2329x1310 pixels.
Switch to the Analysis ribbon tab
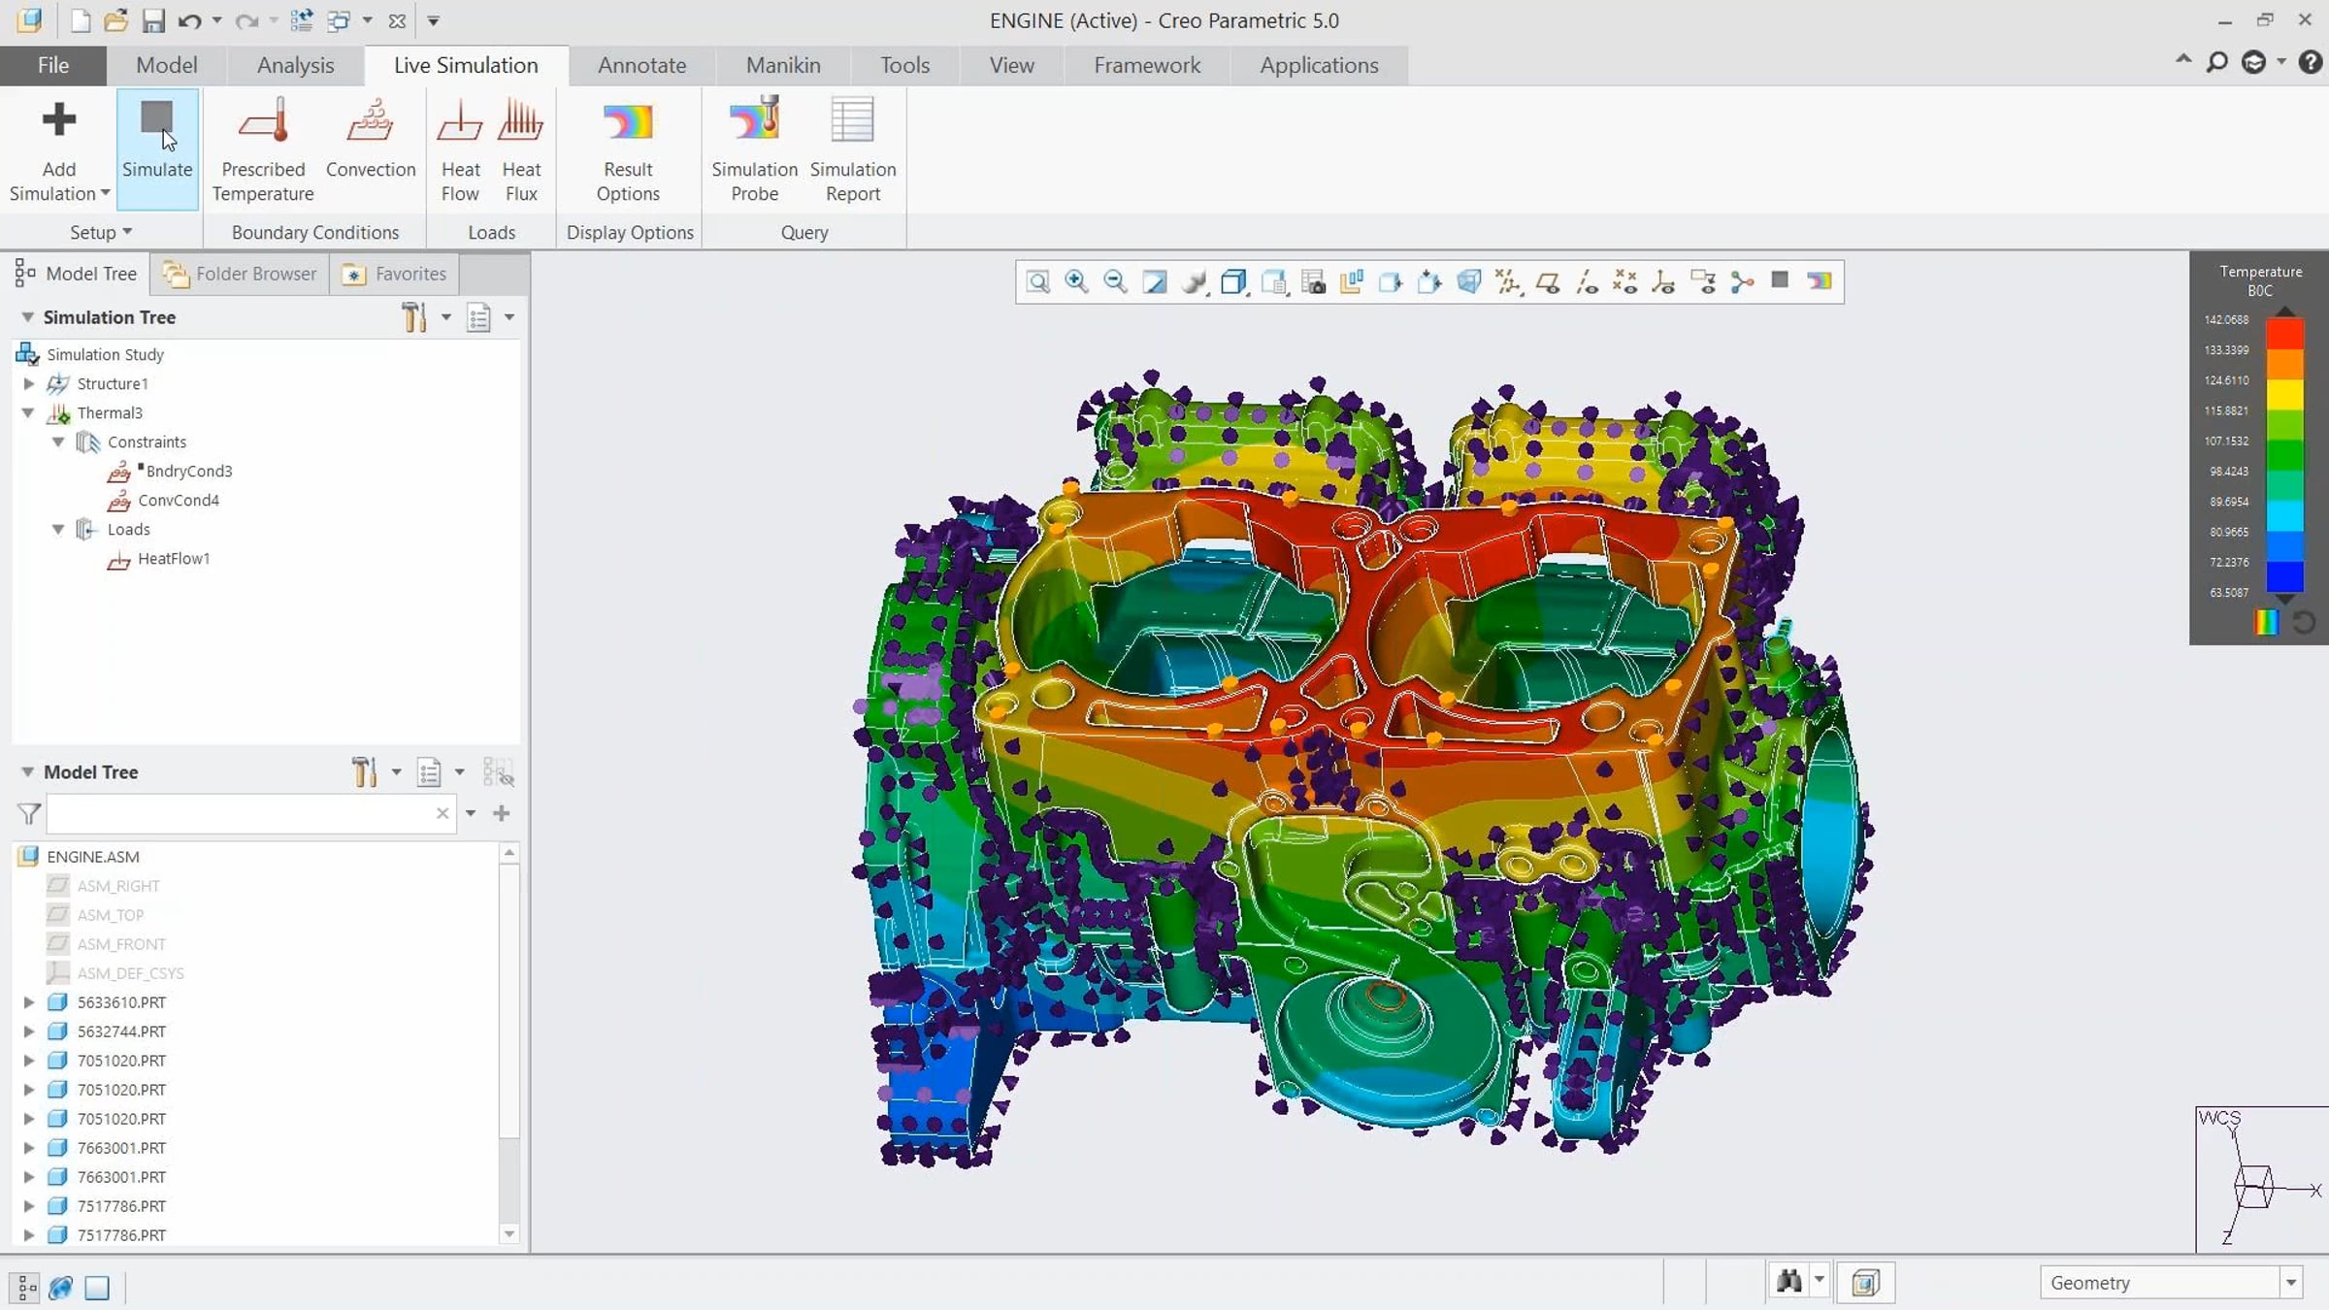(x=295, y=65)
